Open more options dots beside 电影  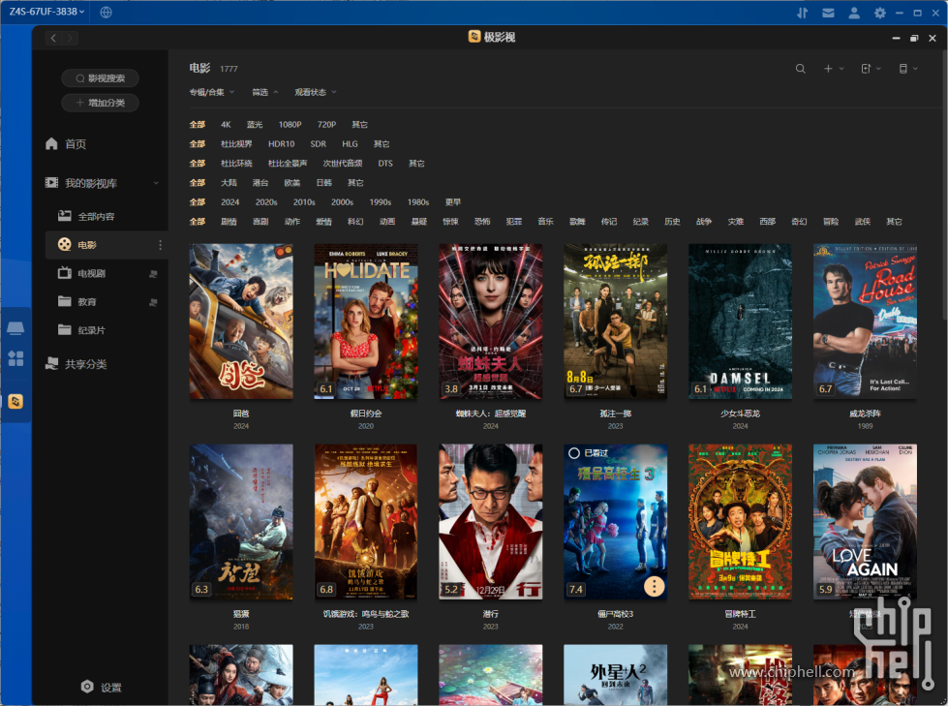(160, 245)
